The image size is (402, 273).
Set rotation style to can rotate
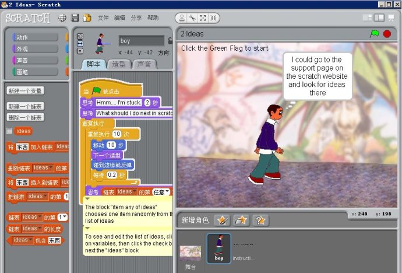coord(80,36)
